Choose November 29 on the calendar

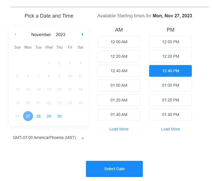tap(49, 116)
